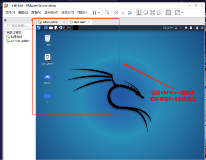The height and width of the screenshot is (160, 206).
Task: Toggle the library sidebar view
Action: click(139, 13)
